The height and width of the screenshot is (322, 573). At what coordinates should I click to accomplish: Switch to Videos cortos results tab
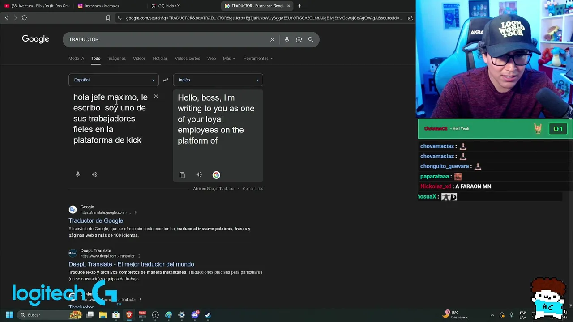pyautogui.click(x=188, y=59)
